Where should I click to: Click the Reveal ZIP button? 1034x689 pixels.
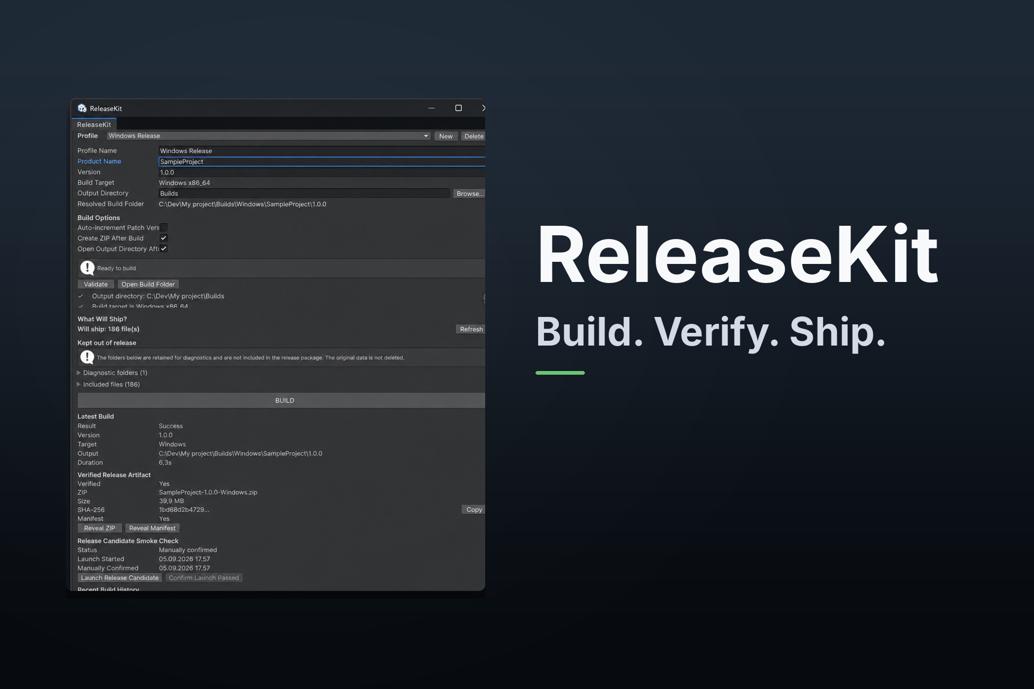coord(100,528)
